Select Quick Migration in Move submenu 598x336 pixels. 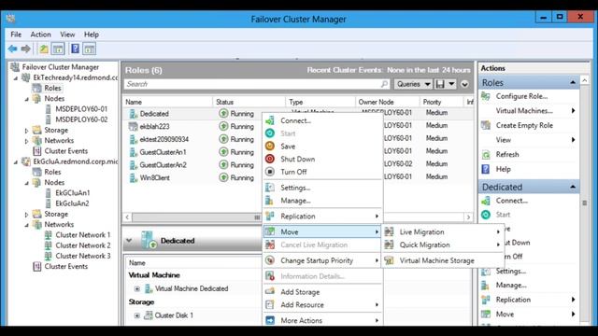[443, 245]
